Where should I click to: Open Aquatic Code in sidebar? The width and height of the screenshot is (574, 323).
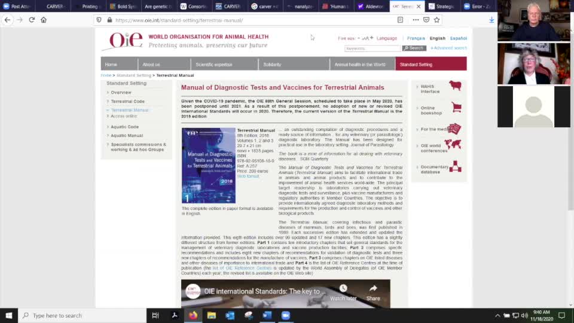(124, 127)
